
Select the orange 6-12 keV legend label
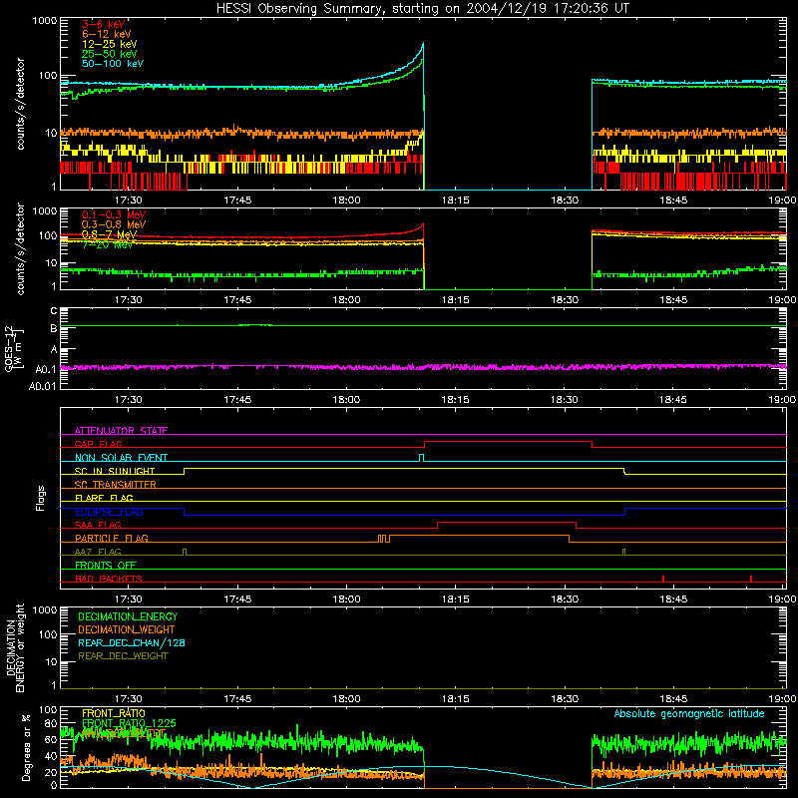pos(106,34)
